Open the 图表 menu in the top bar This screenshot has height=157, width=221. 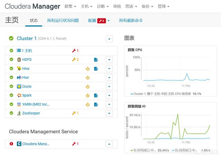(x=131, y=6)
